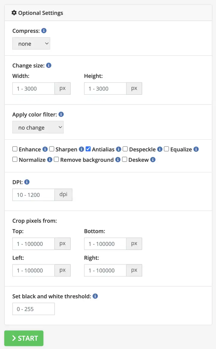Expand the color filter no change dropdown
Viewport: 216px width, 349px height.
[38, 127]
